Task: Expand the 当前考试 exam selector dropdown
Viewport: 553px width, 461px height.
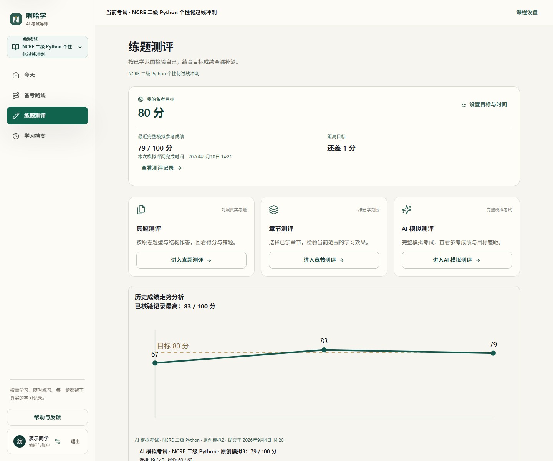Action: click(47, 47)
